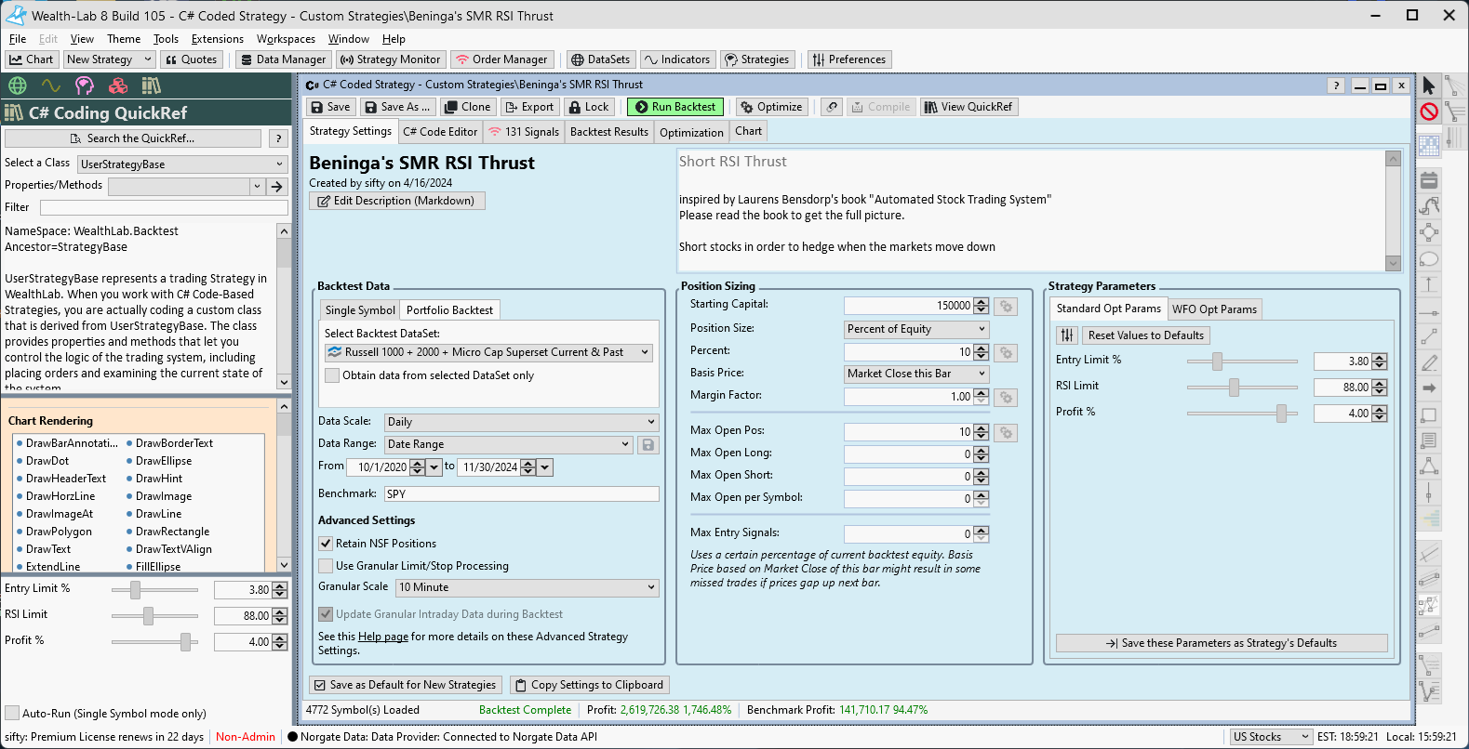The width and height of the screenshot is (1469, 749).
Task: Open the Select Backtest DataSet dropdown
Action: [x=488, y=352]
